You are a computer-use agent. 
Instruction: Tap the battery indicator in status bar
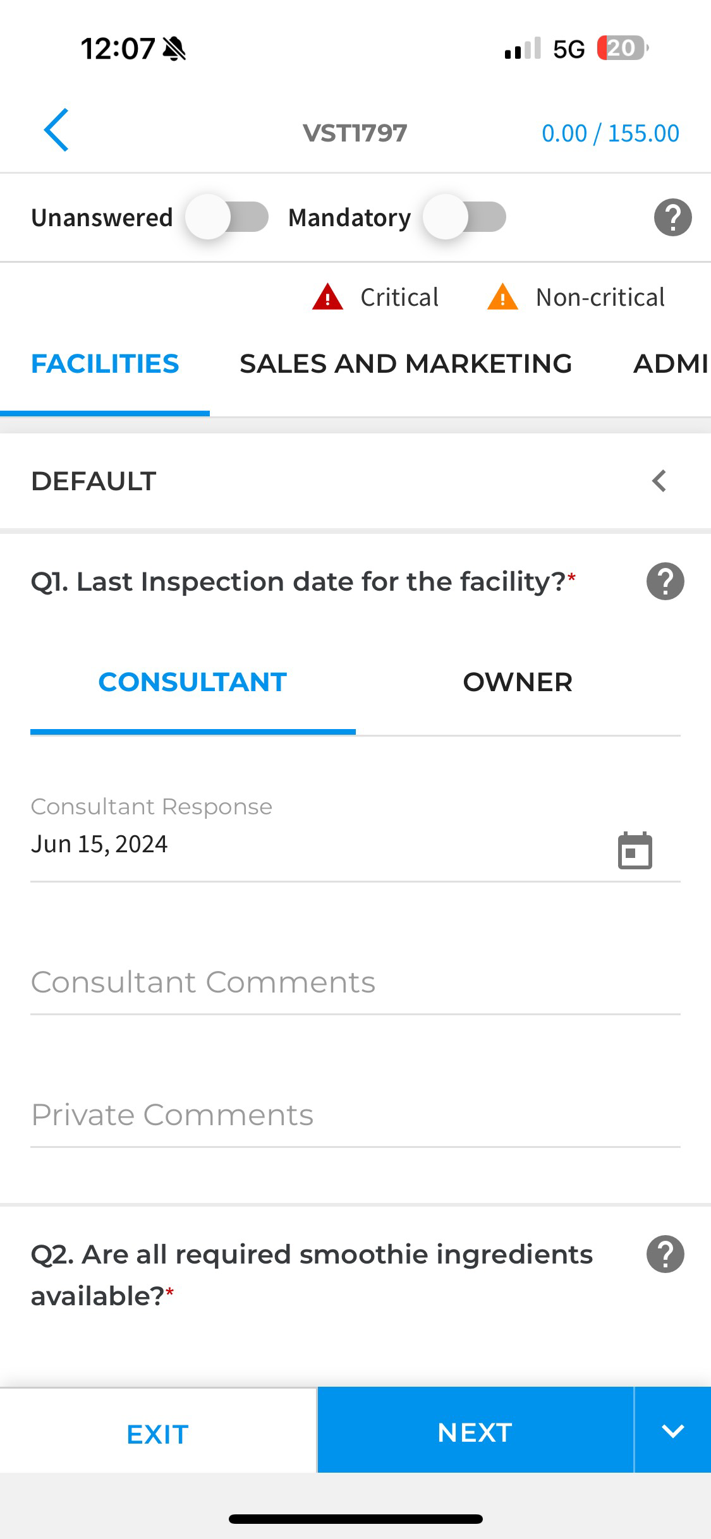pyautogui.click(x=623, y=48)
